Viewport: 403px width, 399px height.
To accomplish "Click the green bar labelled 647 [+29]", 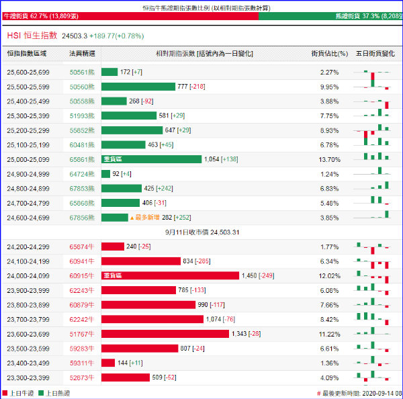I will pos(132,130).
